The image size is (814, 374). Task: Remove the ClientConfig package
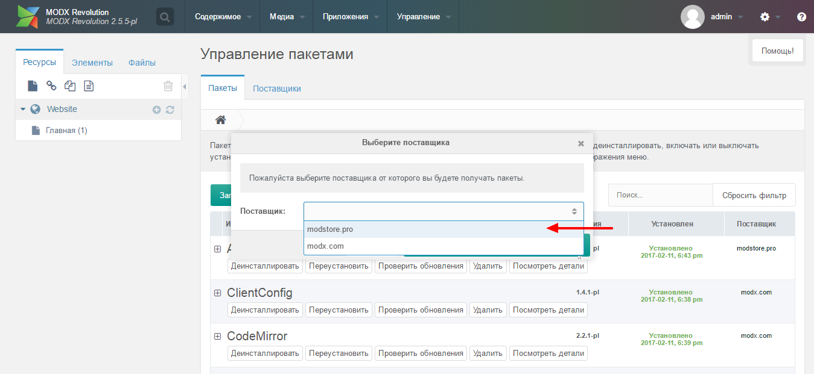click(x=488, y=310)
